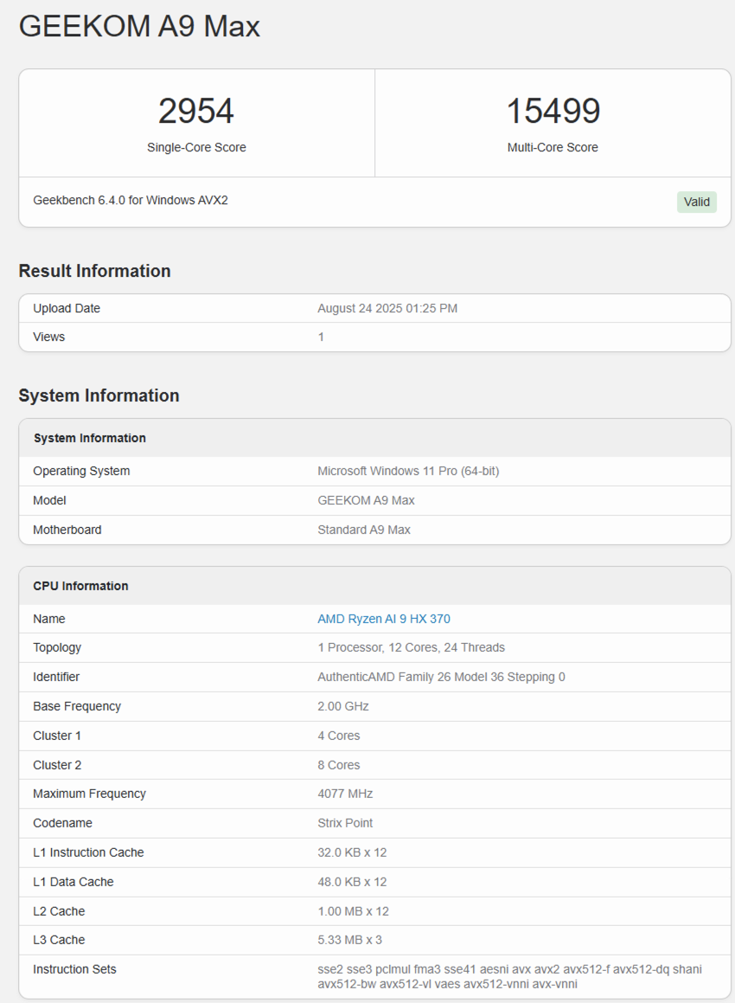Click the Model row label
Viewport: 735px width, 1003px height.
pyautogui.click(x=50, y=500)
